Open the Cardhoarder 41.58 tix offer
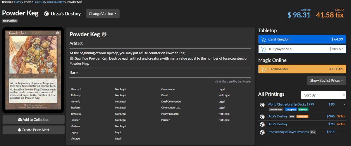 pos(302,69)
